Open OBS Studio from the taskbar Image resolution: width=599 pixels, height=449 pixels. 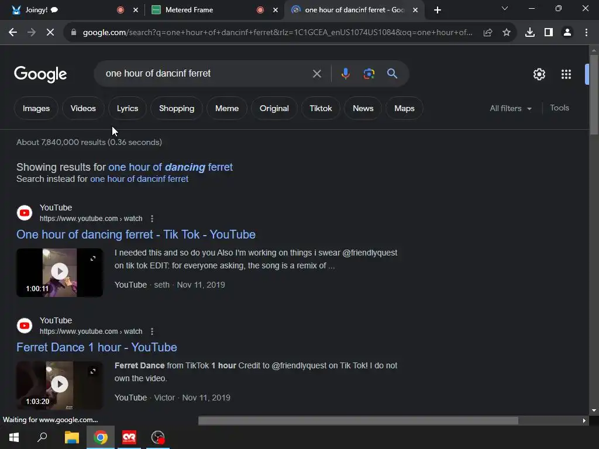(x=158, y=437)
